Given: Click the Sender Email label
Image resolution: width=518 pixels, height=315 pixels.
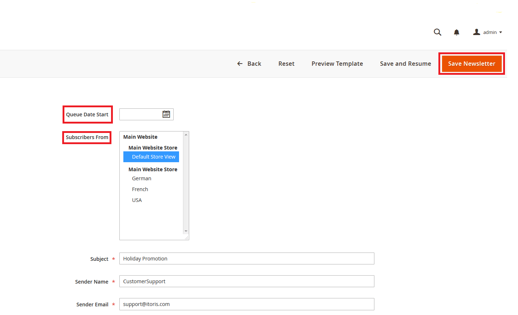Looking at the screenshot, I should (x=92, y=305).
